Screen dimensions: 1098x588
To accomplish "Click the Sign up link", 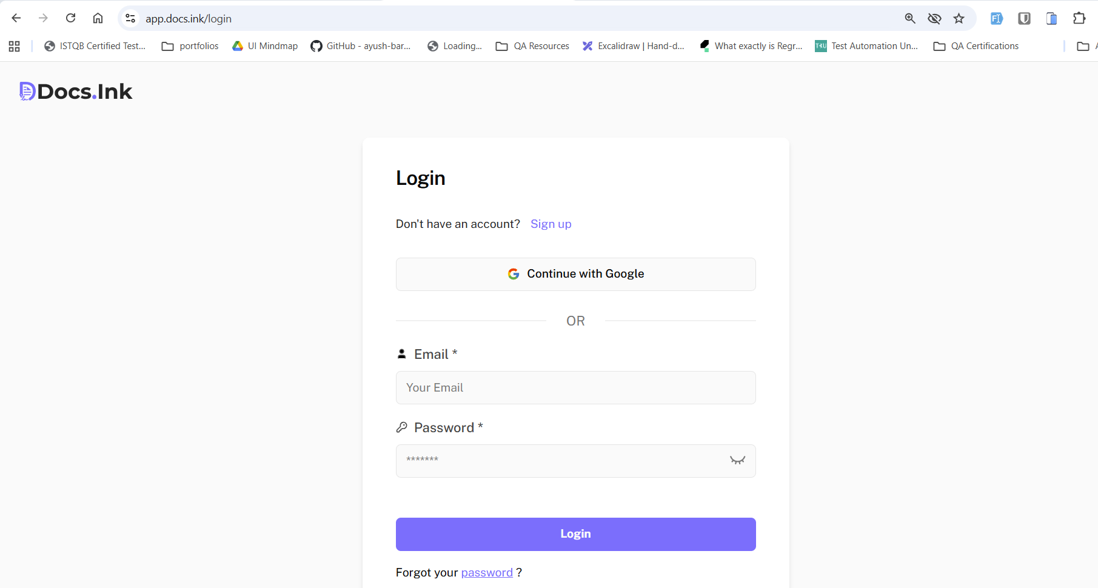I will pyautogui.click(x=551, y=224).
